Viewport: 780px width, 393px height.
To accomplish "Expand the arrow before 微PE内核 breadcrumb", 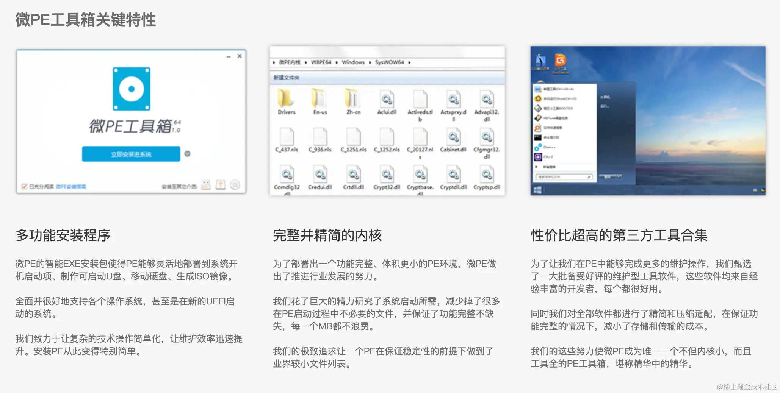I will [274, 62].
